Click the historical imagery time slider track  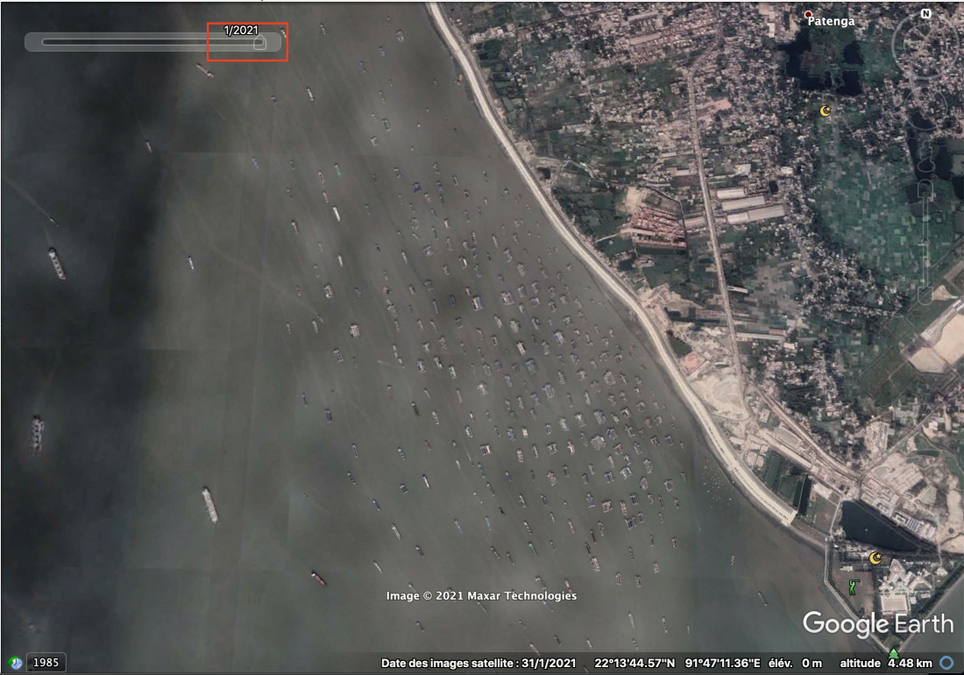(x=152, y=42)
